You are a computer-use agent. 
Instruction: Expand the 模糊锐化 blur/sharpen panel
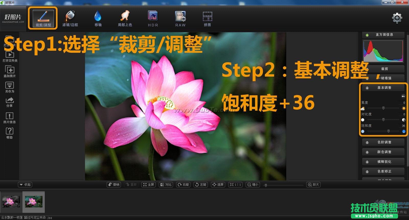(383, 162)
